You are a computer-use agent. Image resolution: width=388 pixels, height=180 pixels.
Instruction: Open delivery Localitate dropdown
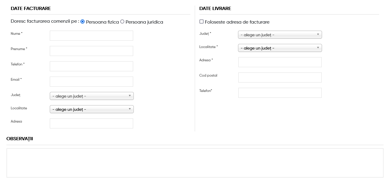(x=280, y=48)
